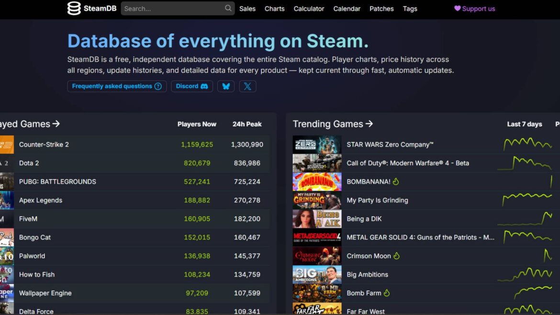The image size is (560, 315).
Task: Click the Counter-Strike 2 game icon
Action: [7, 144]
